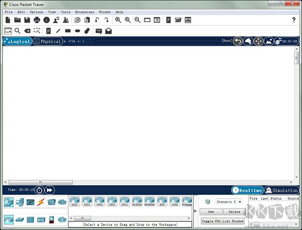Click the Undo arrow icon

(x=97, y=20)
